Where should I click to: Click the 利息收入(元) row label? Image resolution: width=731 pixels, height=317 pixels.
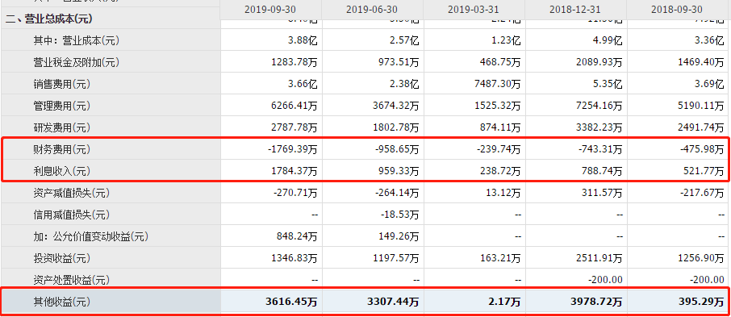pyautogui.click(x=61, y=172)
